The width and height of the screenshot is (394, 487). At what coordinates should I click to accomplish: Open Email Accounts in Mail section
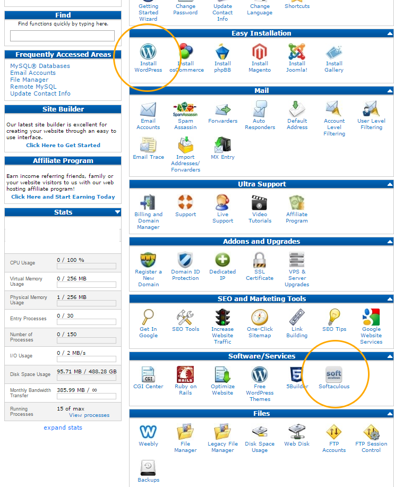tap(148, 109)
